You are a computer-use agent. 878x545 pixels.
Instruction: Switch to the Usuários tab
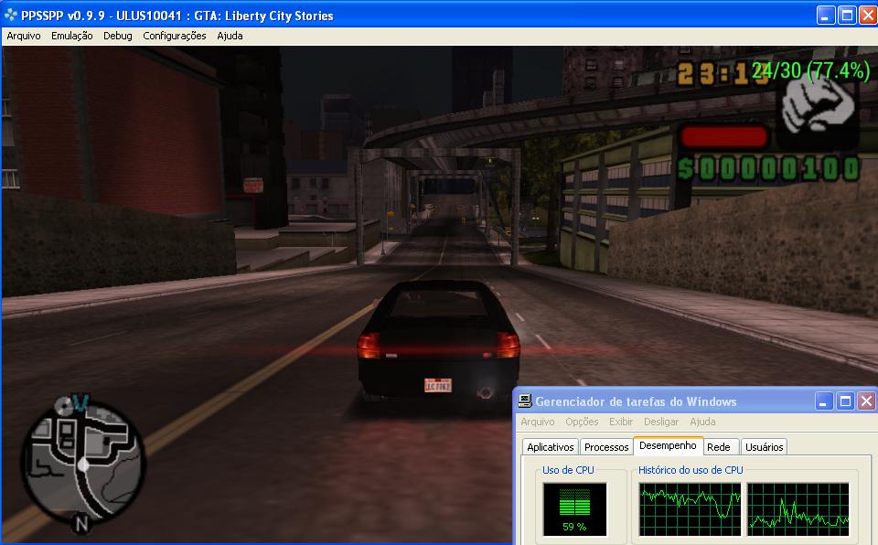764,447
